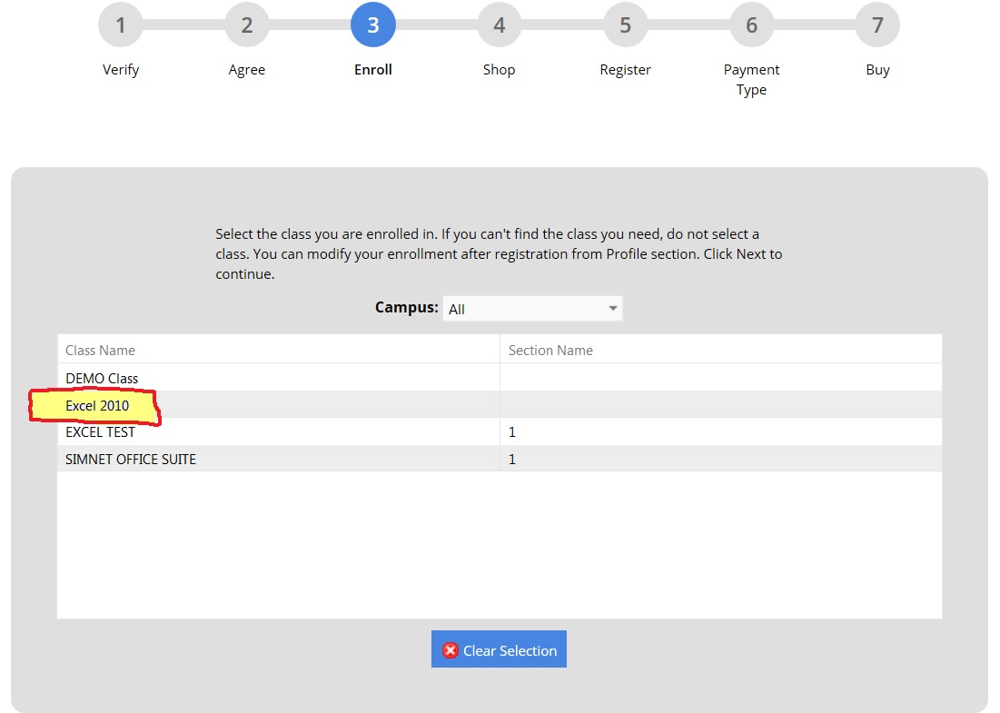Sort by Class Name column header

279,350
